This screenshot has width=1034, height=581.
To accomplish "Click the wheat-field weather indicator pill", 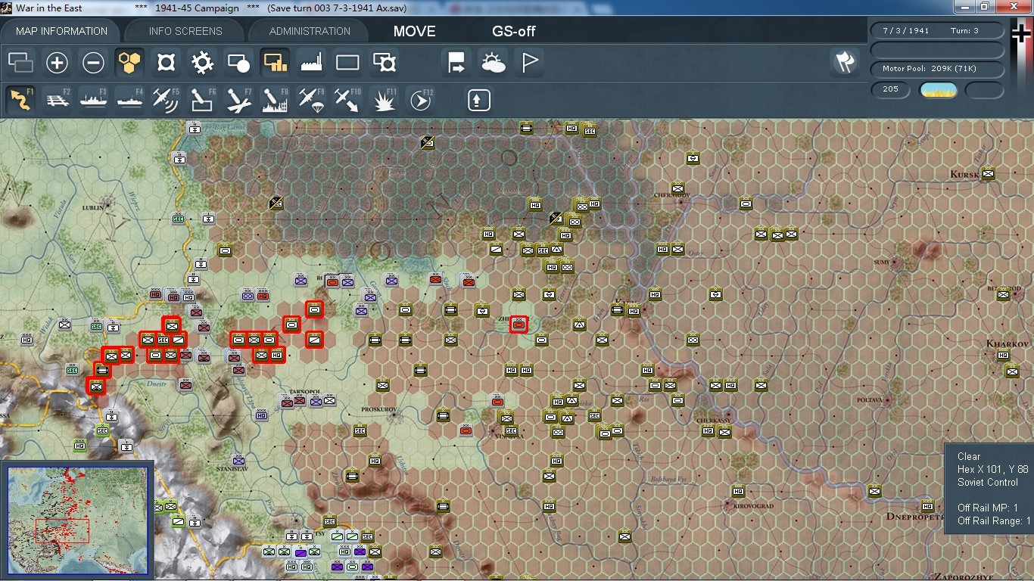I will click(938, 90).
